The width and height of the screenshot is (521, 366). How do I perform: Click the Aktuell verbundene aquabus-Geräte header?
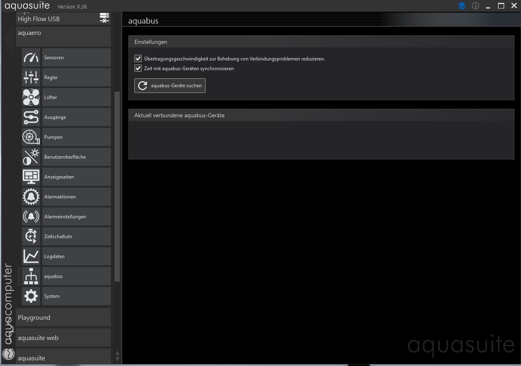pyautogui.click(x=321, y=115)
